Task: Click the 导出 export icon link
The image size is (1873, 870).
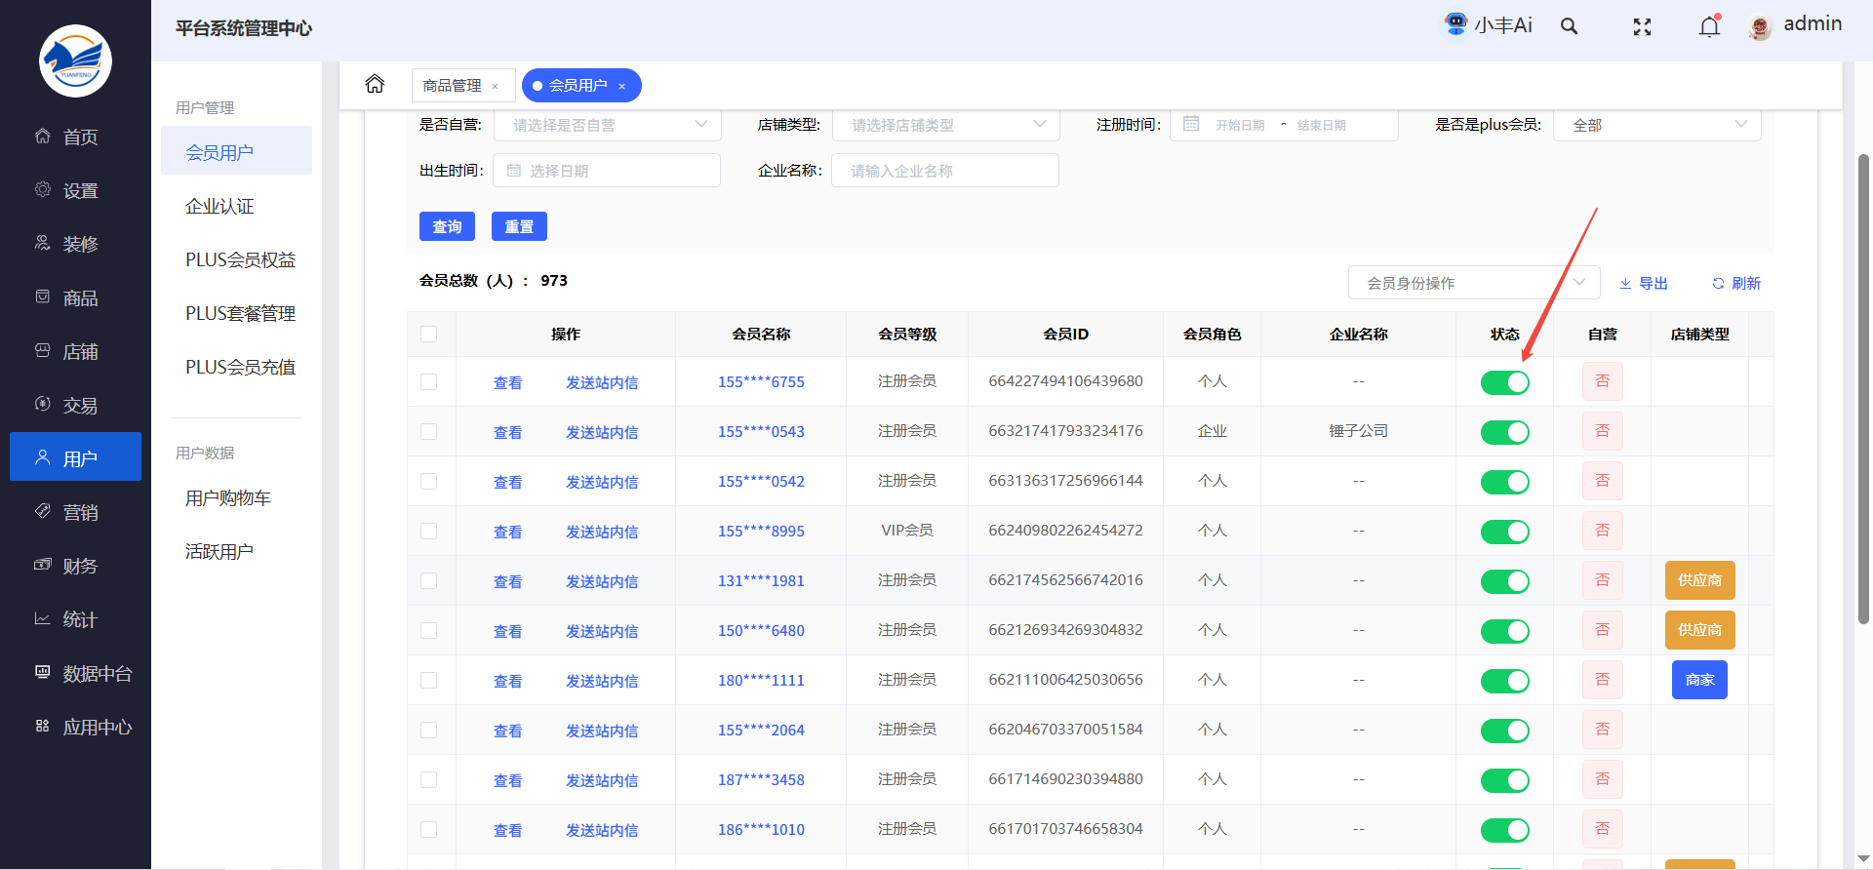Action: pos(1644,283)
